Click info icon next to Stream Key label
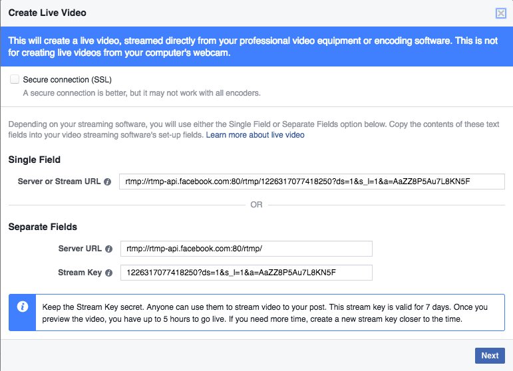This screenshot has width=513, height=371. (108, 273)
